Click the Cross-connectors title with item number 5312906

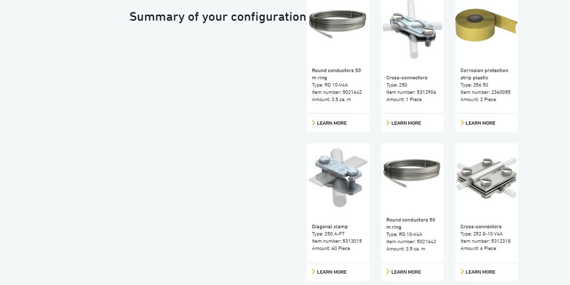click(x=407, y=78)
